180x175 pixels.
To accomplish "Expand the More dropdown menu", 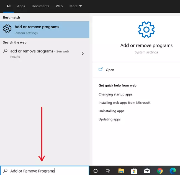I will tap(76, 6).
